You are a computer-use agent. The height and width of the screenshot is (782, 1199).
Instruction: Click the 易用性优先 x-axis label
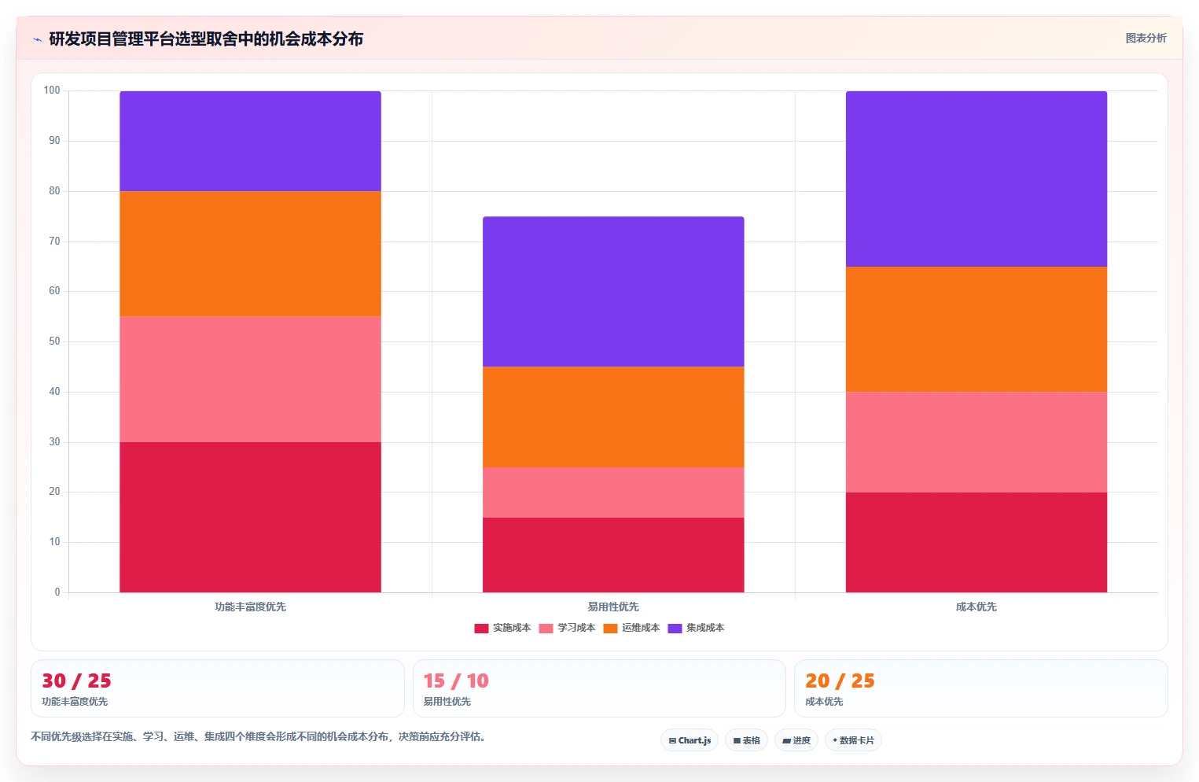pyautogui.click(x=613, y=607)
